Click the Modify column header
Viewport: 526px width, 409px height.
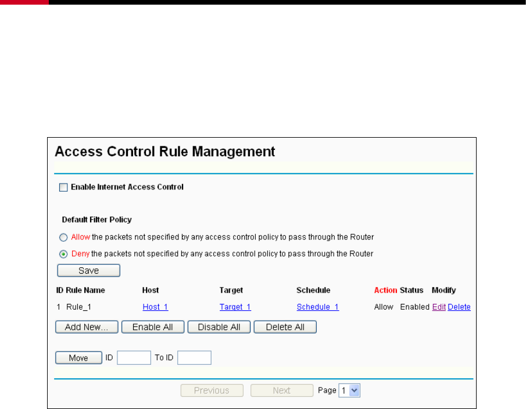click(443, 290)
